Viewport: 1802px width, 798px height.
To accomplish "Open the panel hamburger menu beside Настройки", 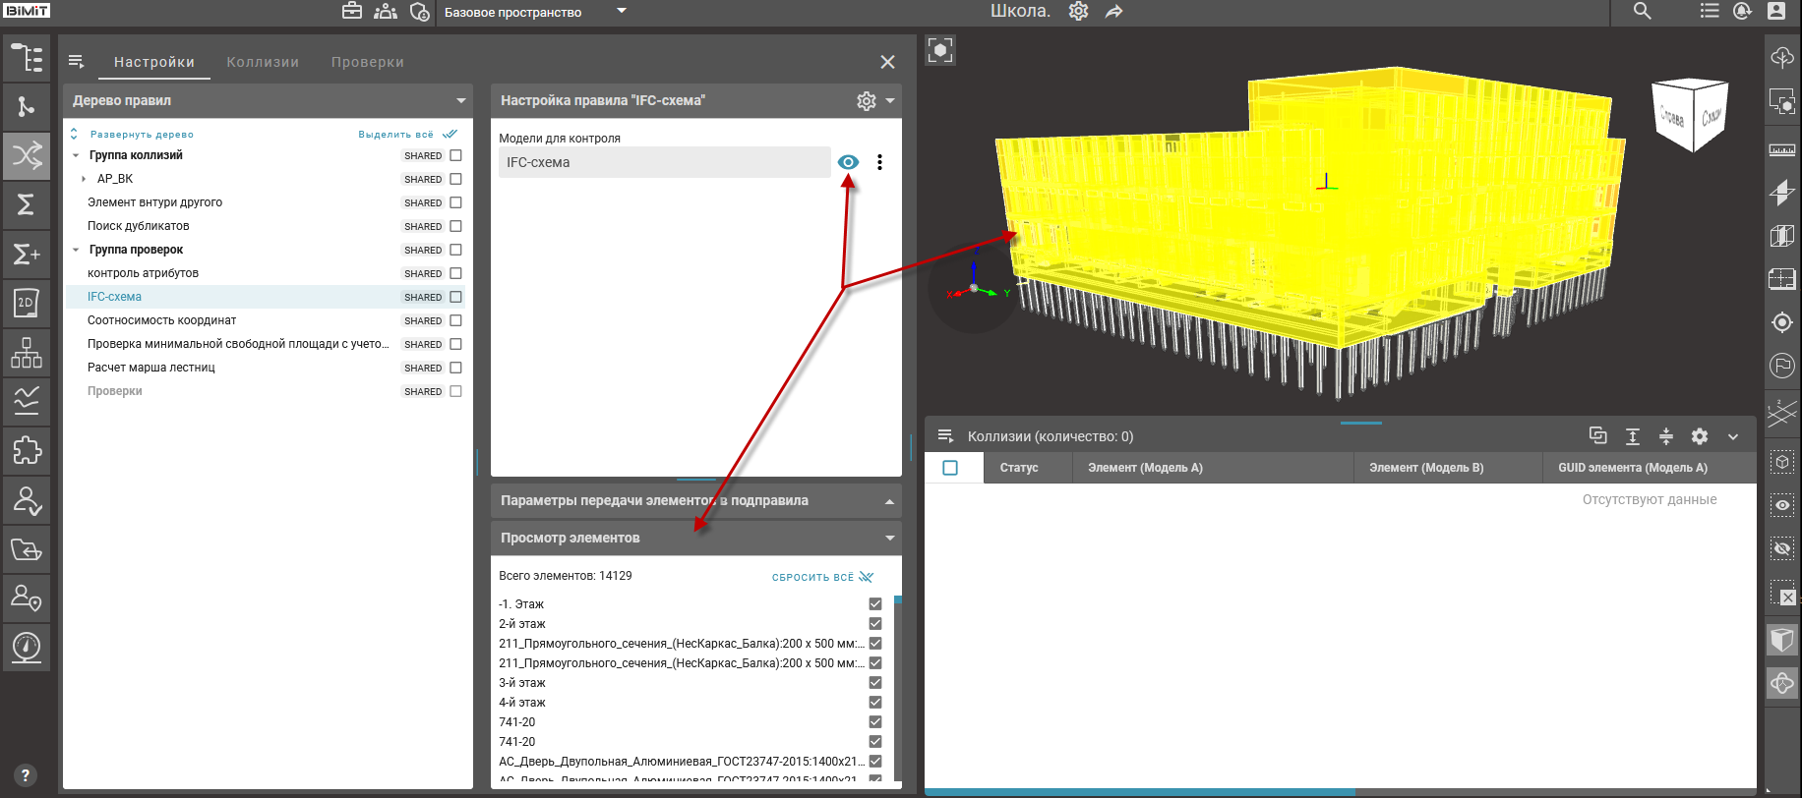I will click(x=76, y=62).
